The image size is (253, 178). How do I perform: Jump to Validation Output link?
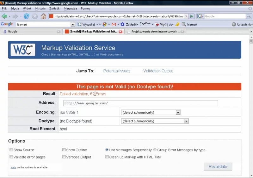[x=158, y=71]
